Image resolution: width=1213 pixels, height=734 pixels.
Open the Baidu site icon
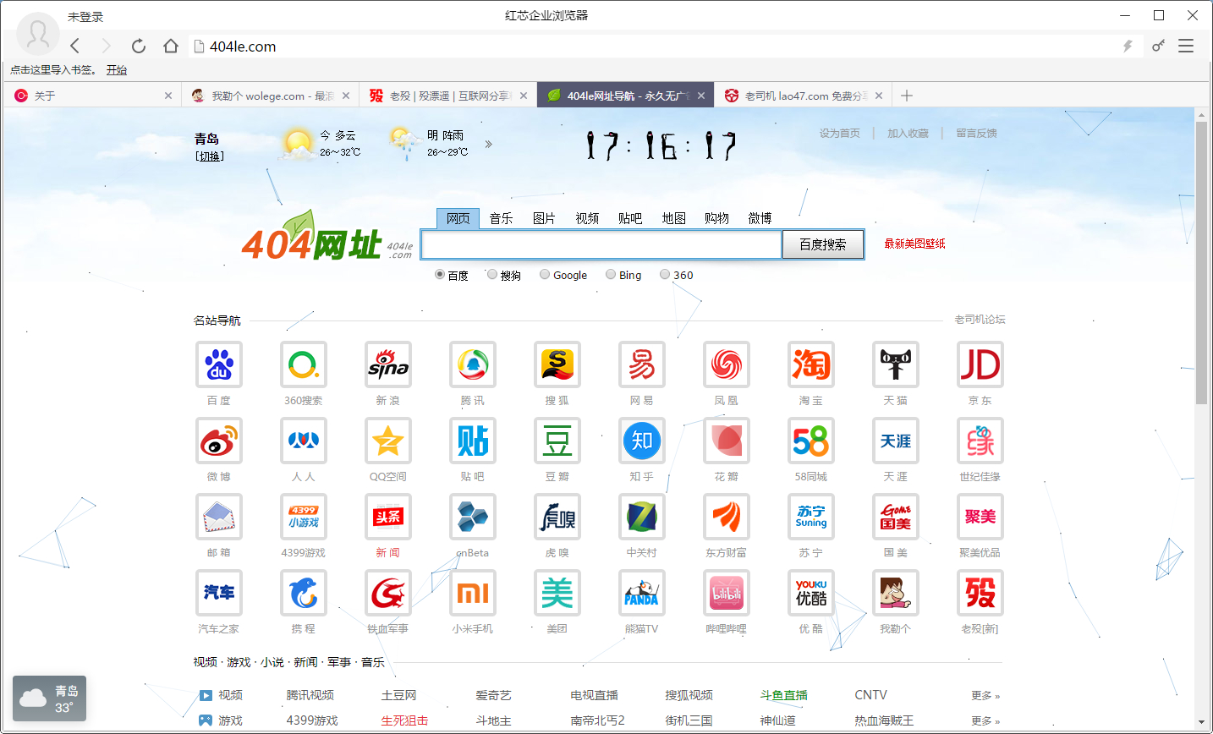[219, 364]
